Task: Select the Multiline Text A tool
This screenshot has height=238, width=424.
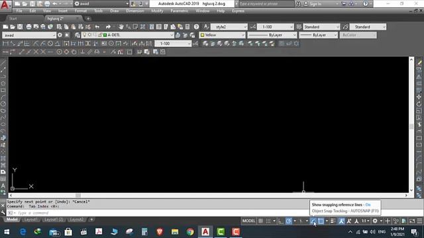Action: click(x=3, y=186)
